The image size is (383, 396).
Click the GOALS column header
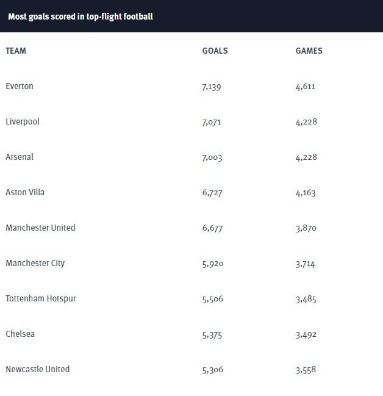215,51
